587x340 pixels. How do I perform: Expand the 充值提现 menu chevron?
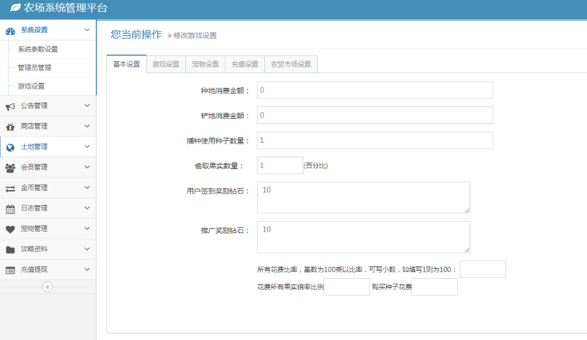87,270
